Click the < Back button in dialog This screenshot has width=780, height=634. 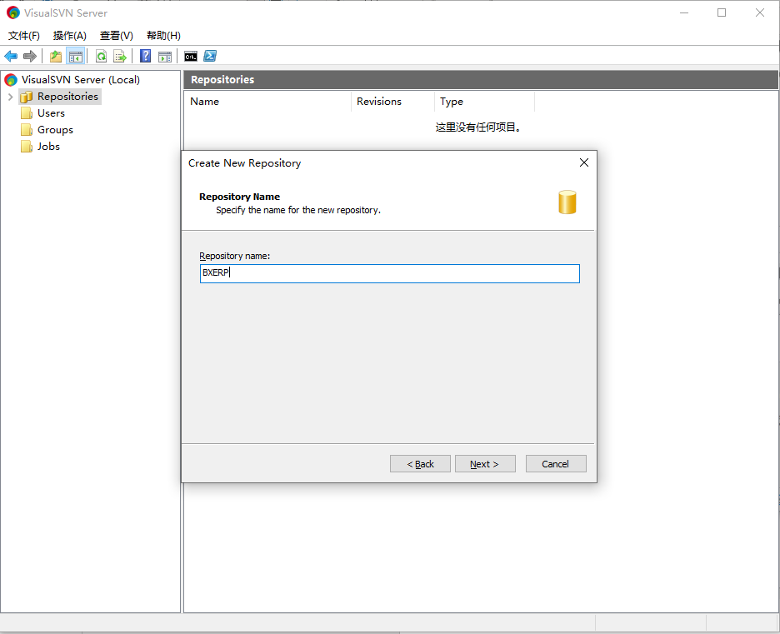[420, 464]
